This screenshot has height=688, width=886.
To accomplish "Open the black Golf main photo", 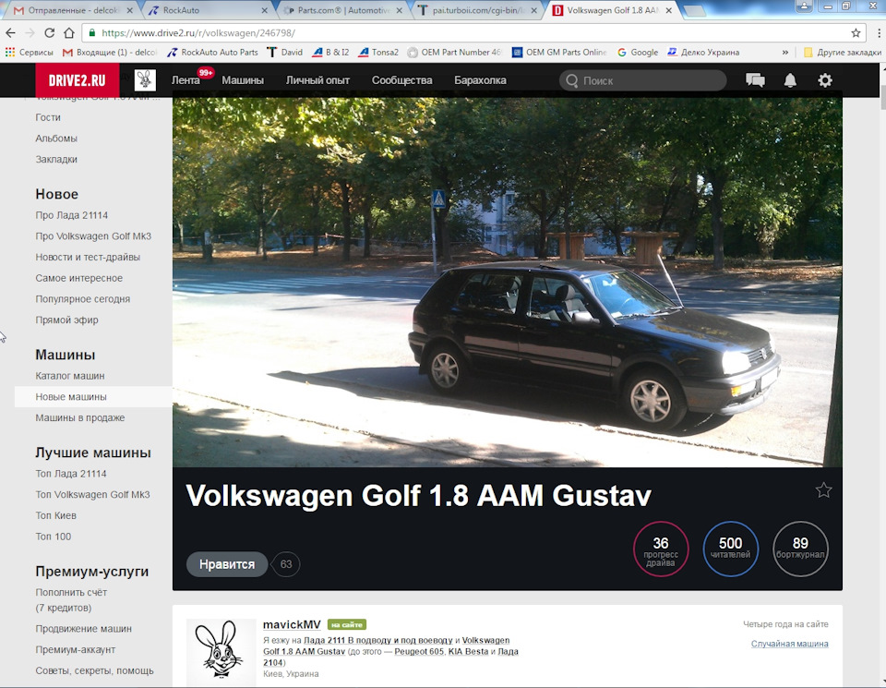I will pyautogui.click(x=508, y=282).
